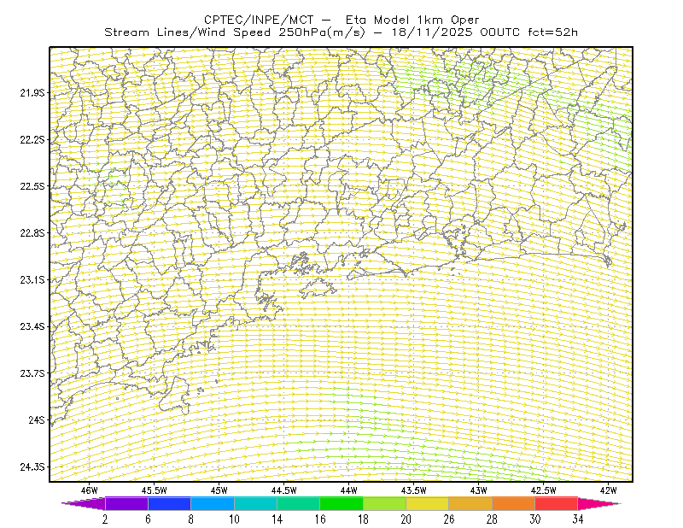Click the dark blue 6-8 legend swatch

[x=169, y=503]
